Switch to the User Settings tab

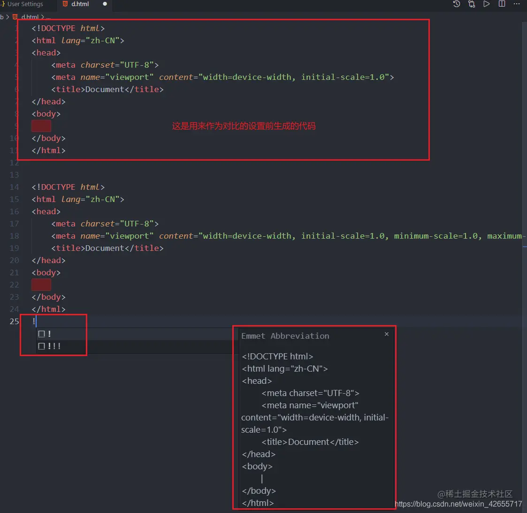[25, 4]
